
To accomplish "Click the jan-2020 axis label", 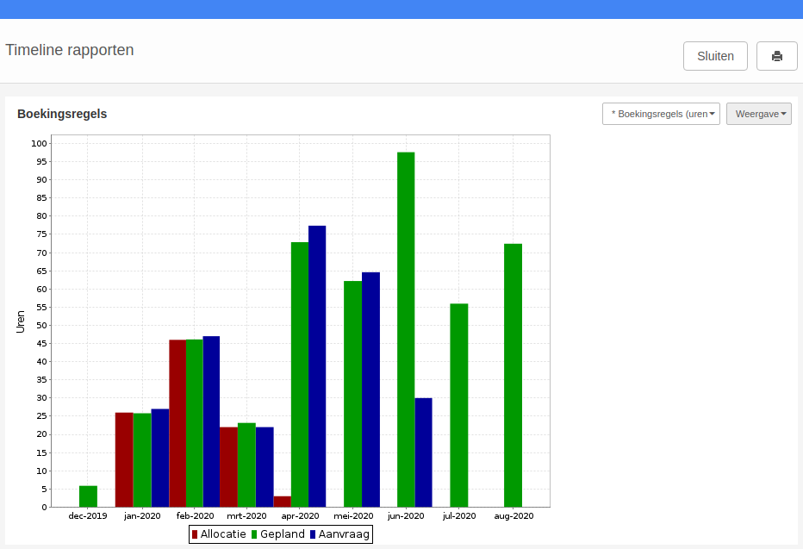I will [x=142, y=515].
